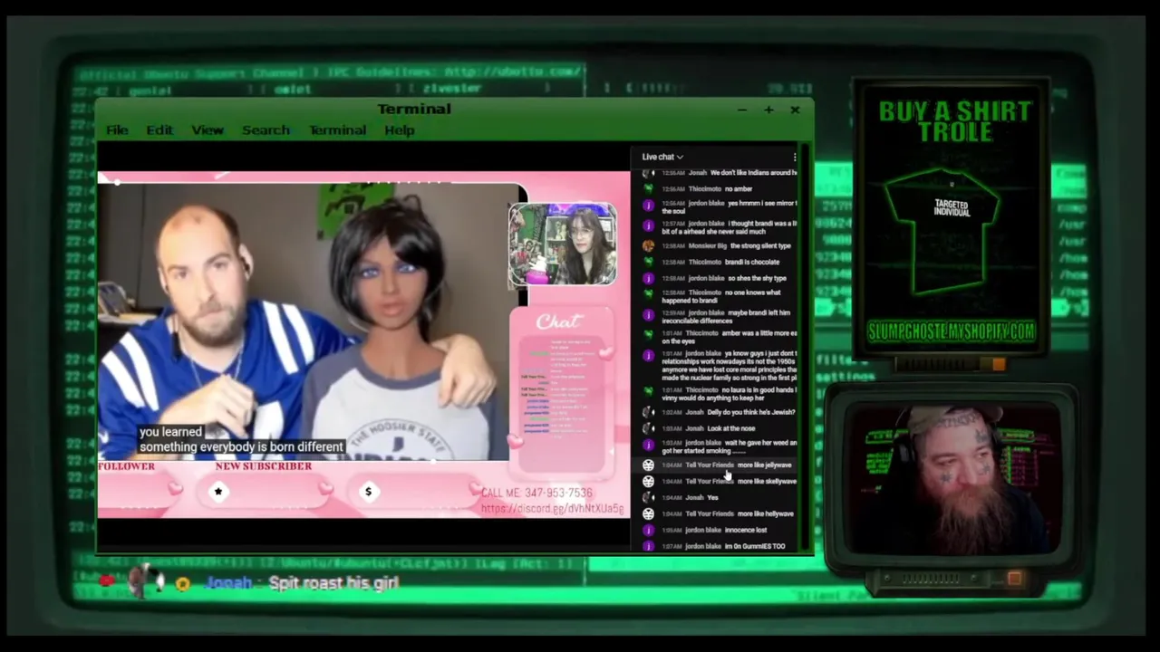Screen dimensions: 1160x652
Task: Click the red icon at ticker start
Action: click(x=106, y=581)
